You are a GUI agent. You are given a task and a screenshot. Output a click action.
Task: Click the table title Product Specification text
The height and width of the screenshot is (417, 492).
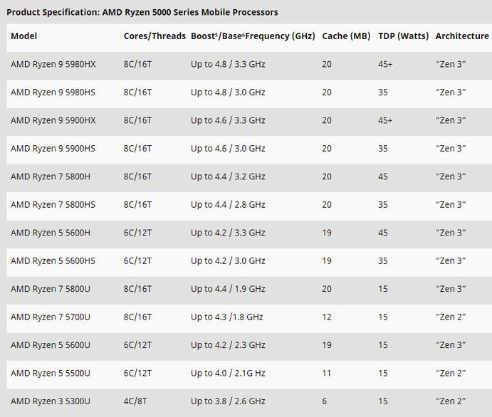[142, 12]
